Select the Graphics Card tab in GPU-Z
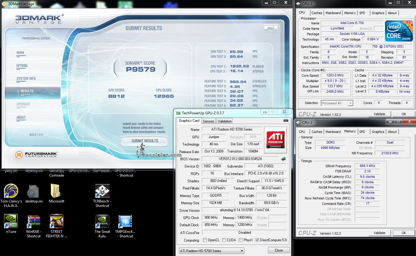416x256 pixels. coord(189,121)
